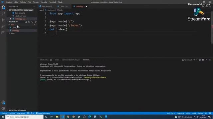
Task: Show errors and warnings in status bar
Action: 30,113
